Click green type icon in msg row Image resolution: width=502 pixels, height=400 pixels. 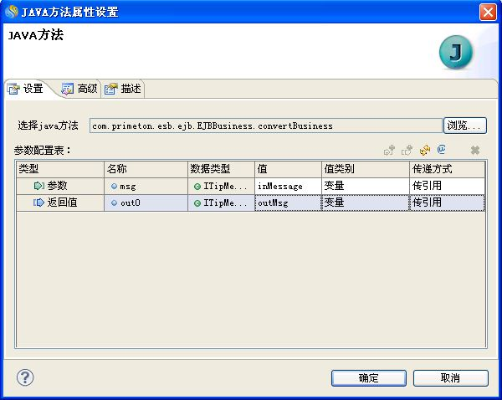197,186
